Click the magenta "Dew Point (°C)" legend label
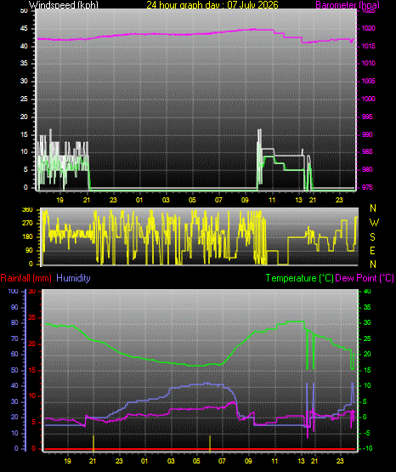The width and height of the screenshot is (396, 472). click(x=365, y=278)
